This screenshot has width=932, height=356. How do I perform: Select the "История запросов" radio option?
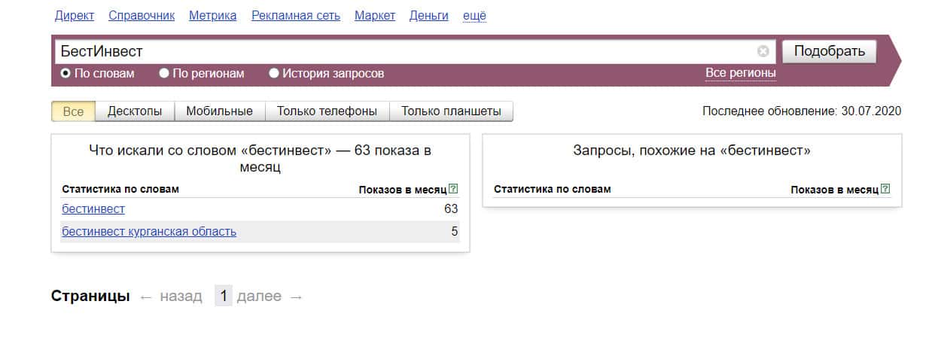coord(275,74)
